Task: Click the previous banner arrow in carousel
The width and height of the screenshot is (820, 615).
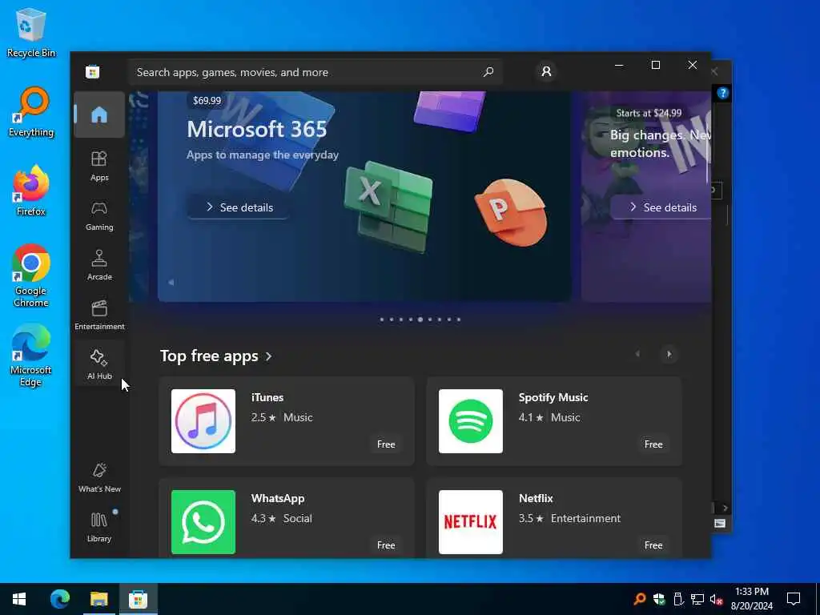Action: pyautogui.click(x=171, y=283)
